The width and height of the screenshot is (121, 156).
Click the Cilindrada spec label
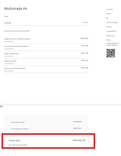[109, 9]
